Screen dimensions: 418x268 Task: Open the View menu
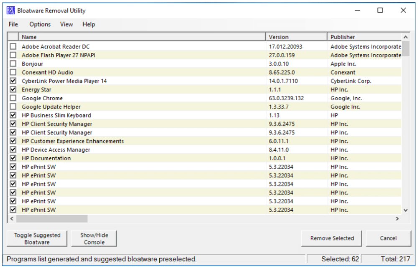pyautogui.click(x=66, y=24)
